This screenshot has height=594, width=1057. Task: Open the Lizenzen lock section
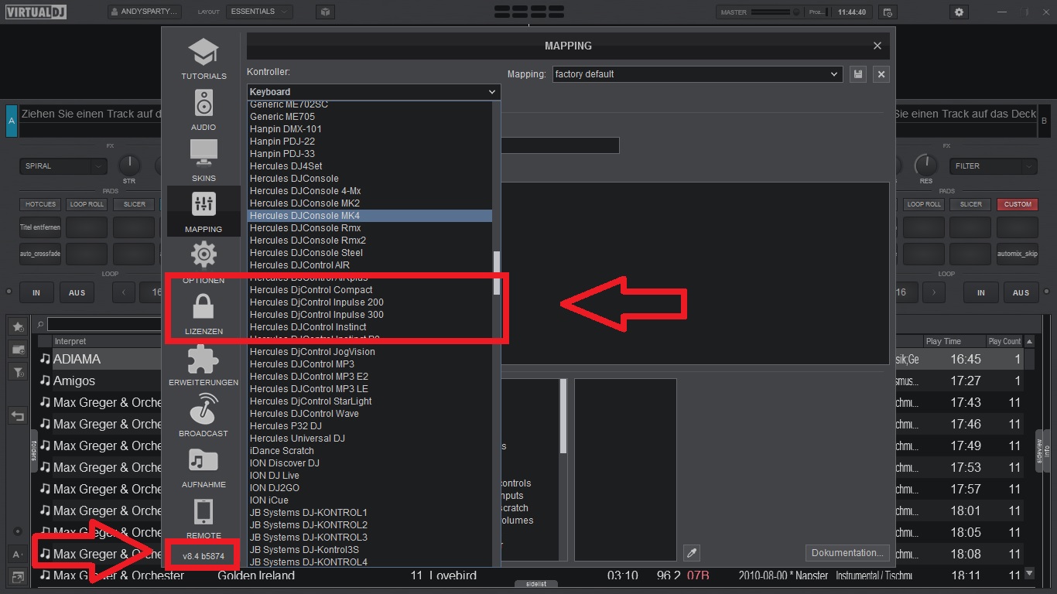pyautogui.click(x=204, y=313)
